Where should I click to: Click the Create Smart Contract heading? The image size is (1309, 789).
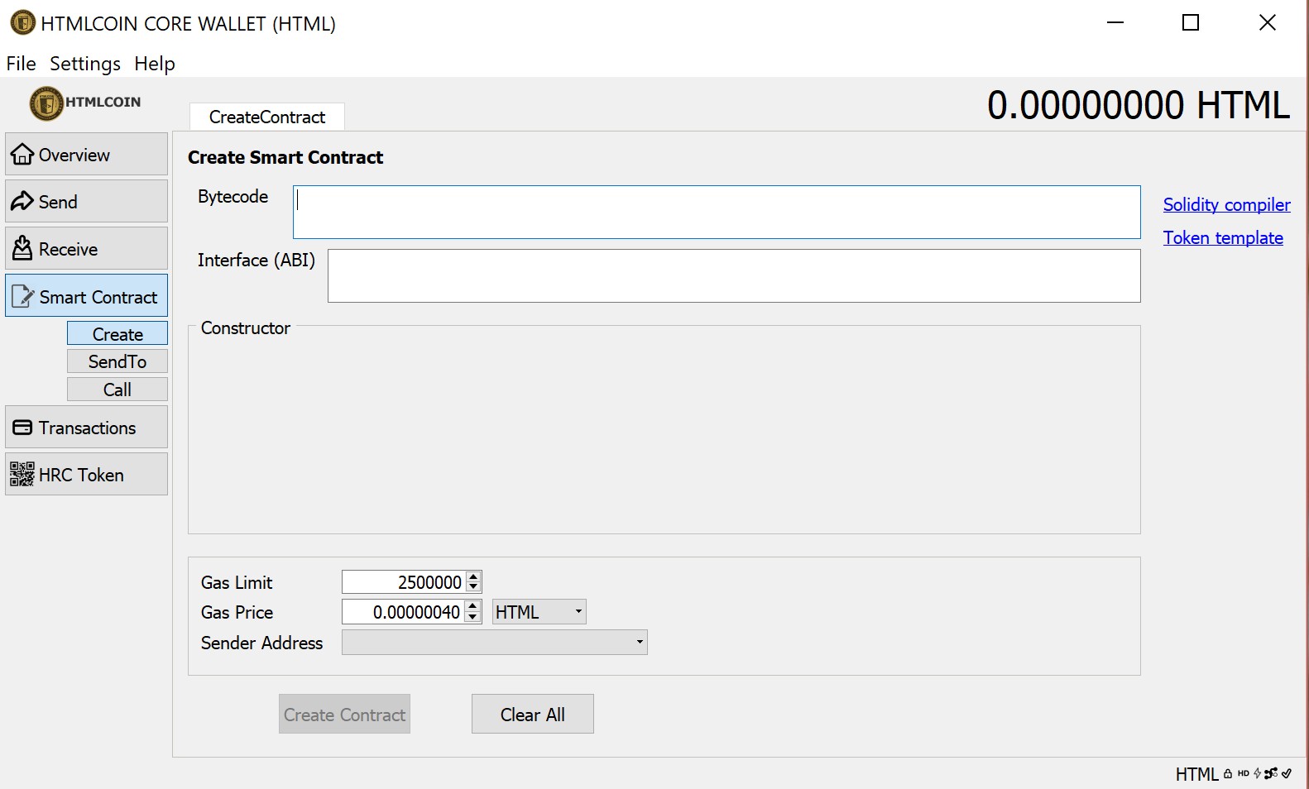coord(285,157)
